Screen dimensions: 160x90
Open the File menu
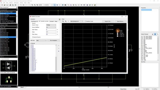click(x=1, y=3)
